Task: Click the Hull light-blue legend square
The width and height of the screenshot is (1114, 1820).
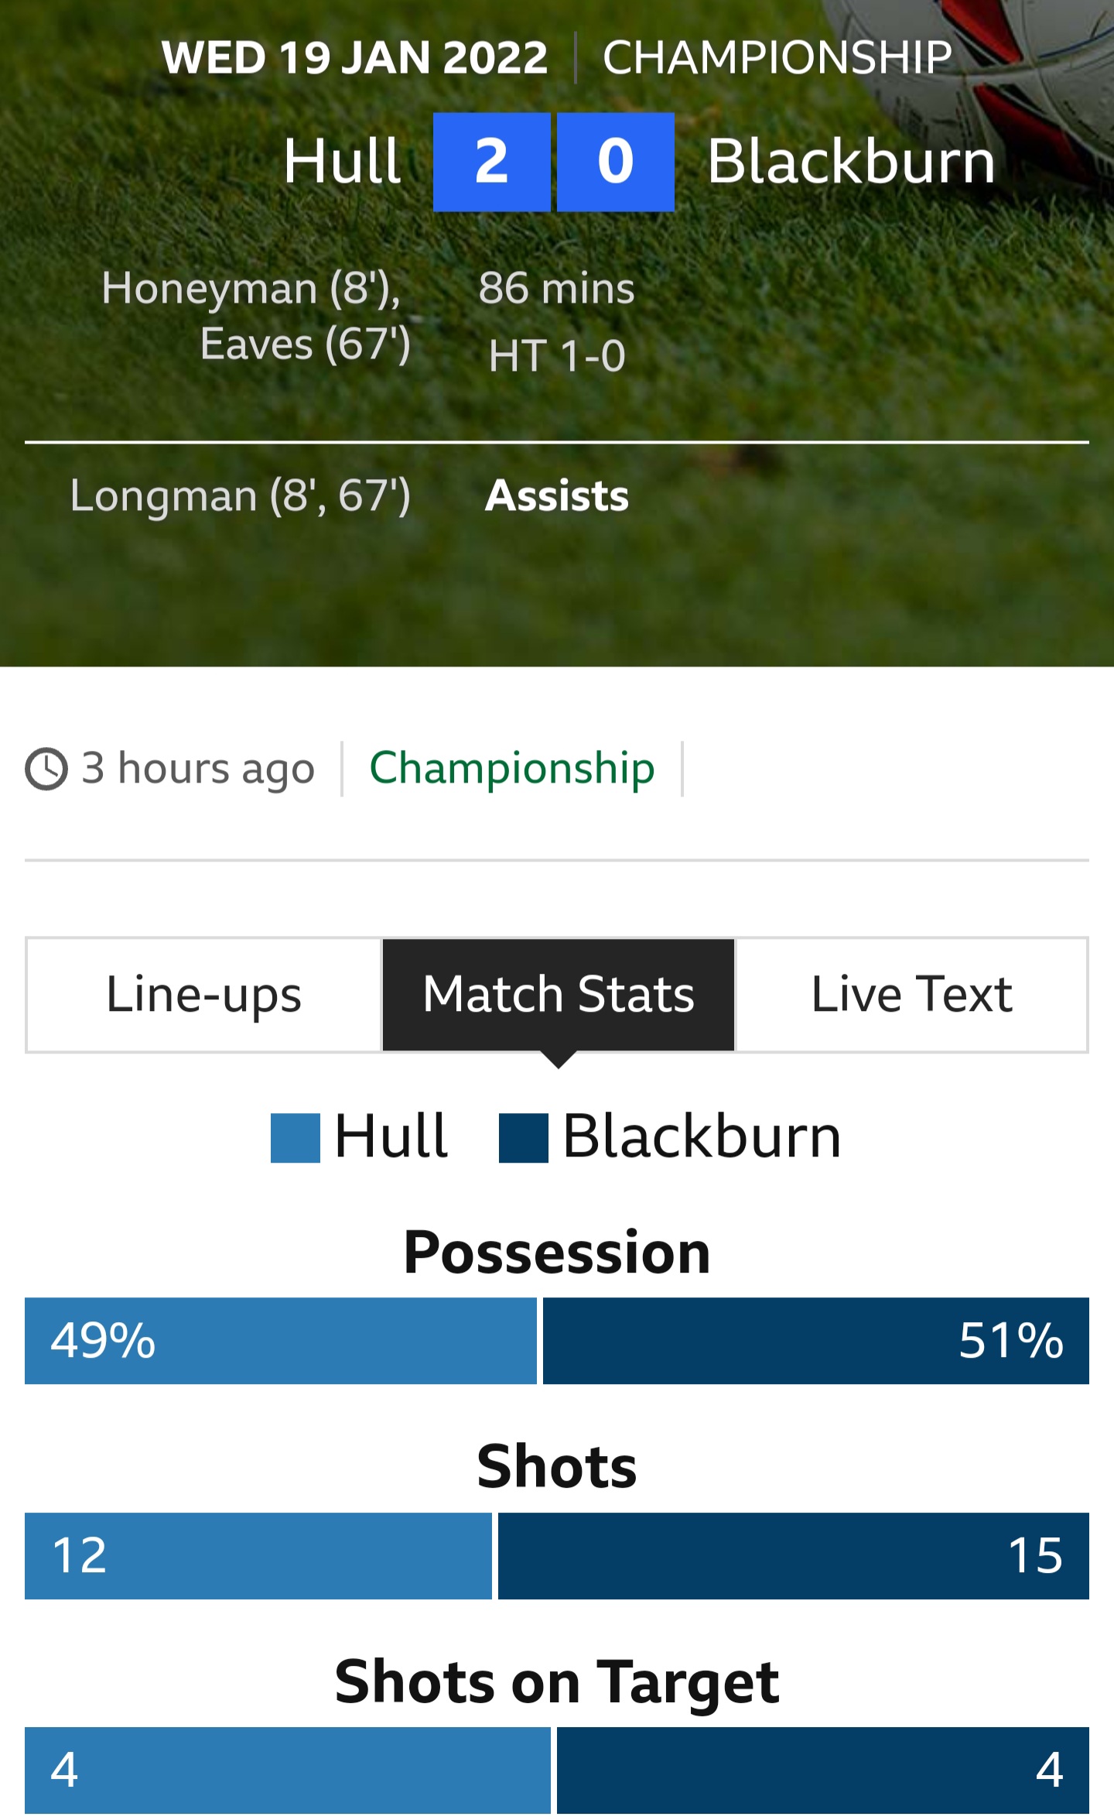Action: pos(295,1138)
